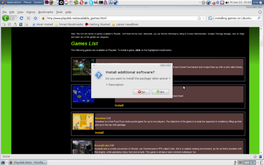The height and width of the screenshot is (165, 264).
Task: Click the site favicon in address bar
Action: [43, 18]
